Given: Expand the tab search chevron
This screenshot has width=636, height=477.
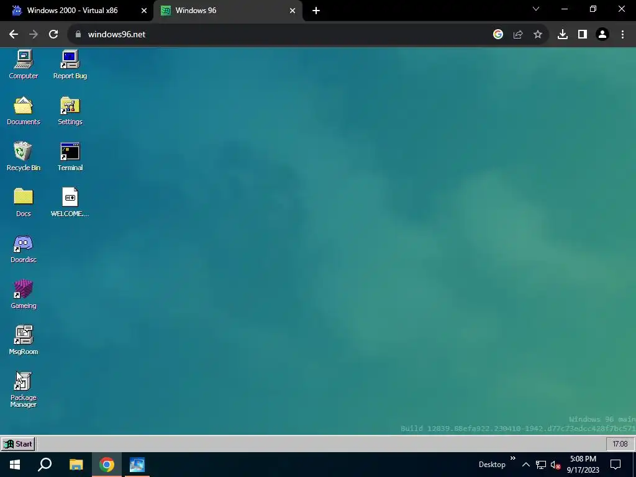Looking at the screenshot, I should [x=536, y=9].
